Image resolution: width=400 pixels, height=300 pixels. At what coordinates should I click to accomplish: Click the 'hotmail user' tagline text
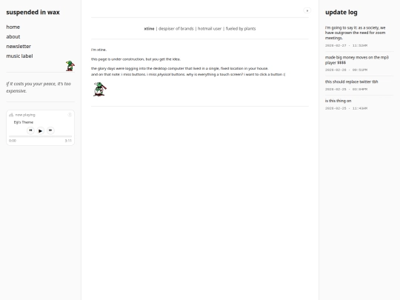point(210,29)
